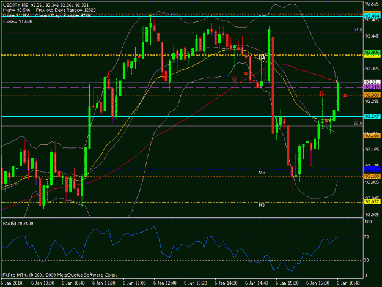Click the 6 Jan 16:40 time label

348,283
